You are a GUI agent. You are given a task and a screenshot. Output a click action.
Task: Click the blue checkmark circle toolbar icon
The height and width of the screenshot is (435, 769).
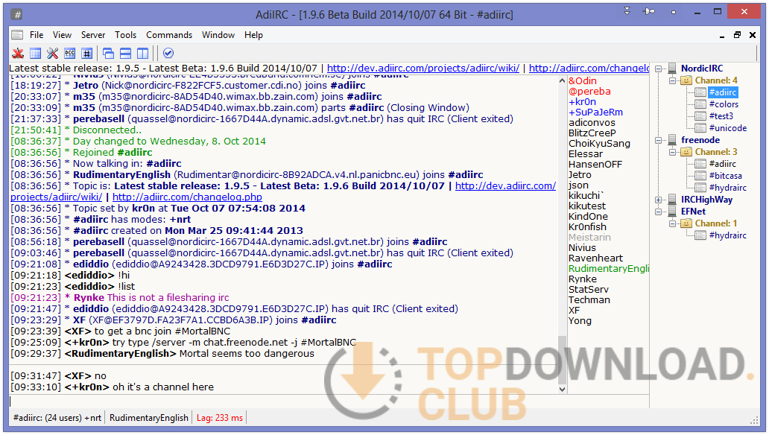(x=168, y=54)
